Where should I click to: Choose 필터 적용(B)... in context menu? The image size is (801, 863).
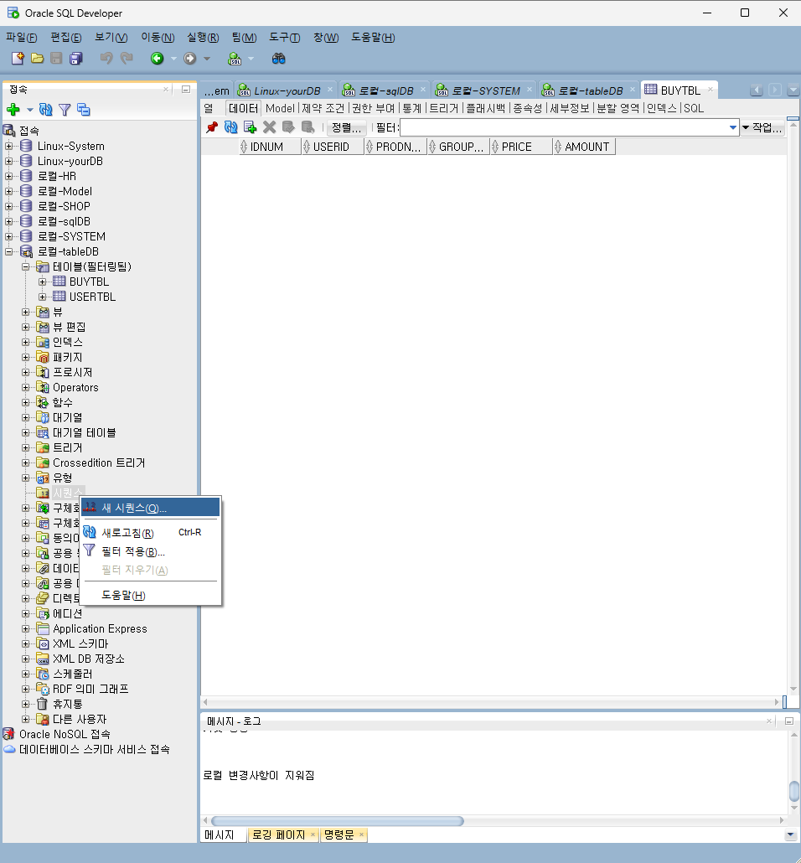pos(150,551)
